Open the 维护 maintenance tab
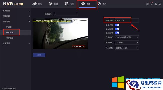Image resolution: width=163 pixels, height=90 pixels. [x=102, y=4]
